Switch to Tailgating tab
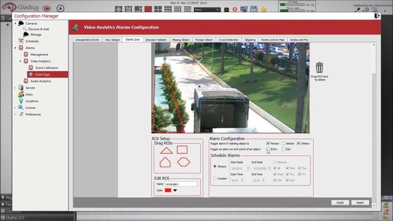This screenshot has height=221, width=393. click(x=250, y=40)
